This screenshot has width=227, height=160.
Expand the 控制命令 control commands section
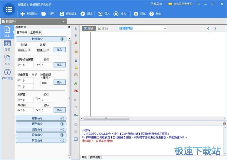click(x=41, y=118)
